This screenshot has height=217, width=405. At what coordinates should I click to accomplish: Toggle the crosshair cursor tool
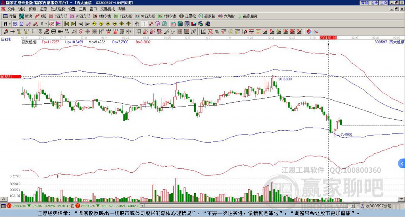click(144, 24)
